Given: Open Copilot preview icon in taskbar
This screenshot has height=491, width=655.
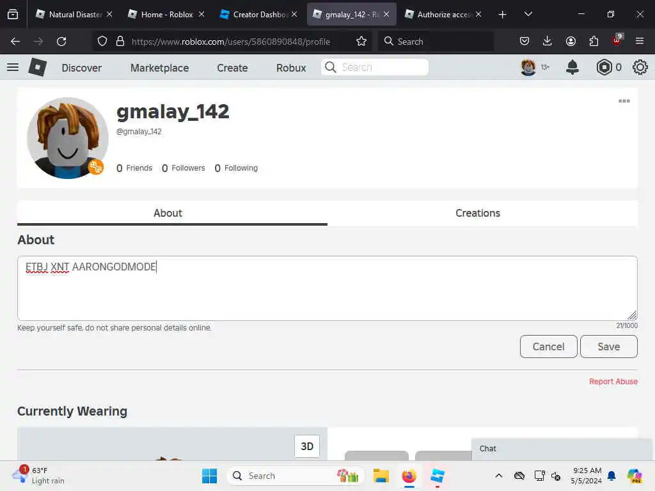Looking at the screenshot, I should (634, 476).
